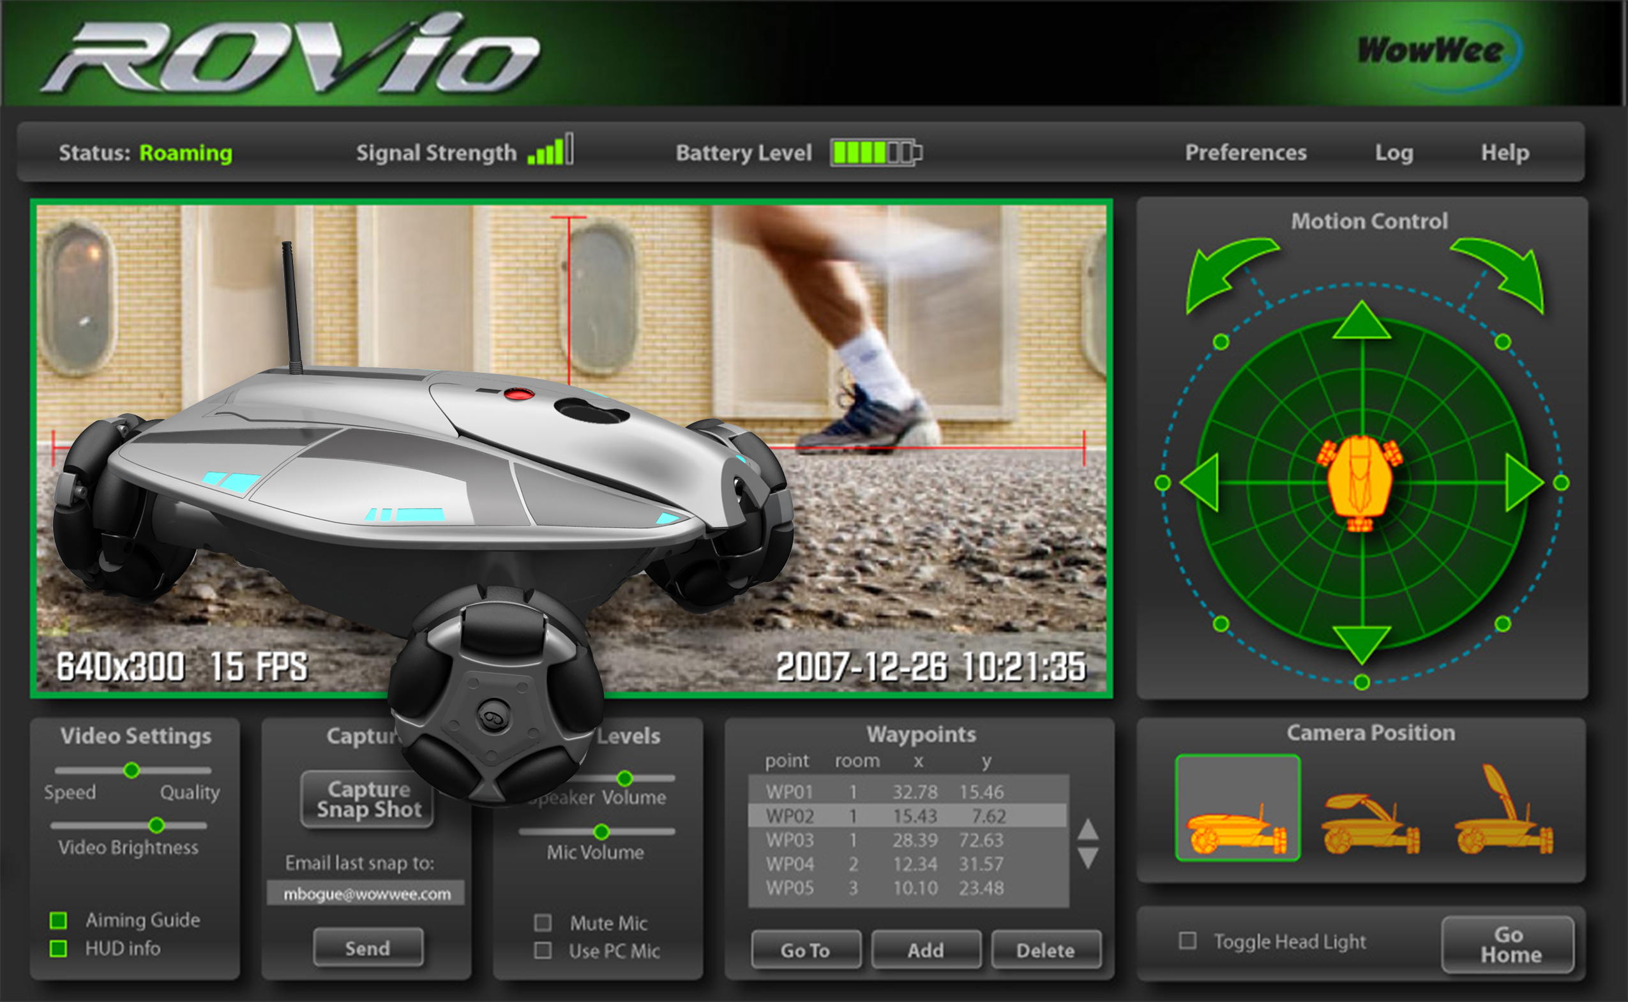Drive forward with the up arrow
Image resolution: width=1628 pixels, height=1002 pixels.
point(1362,320)
